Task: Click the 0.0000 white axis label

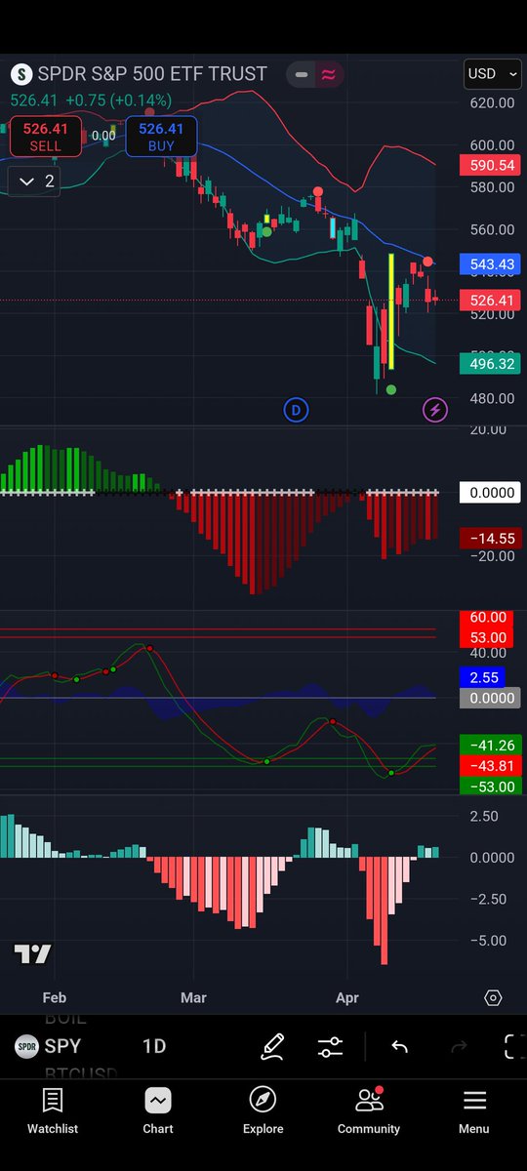Action: tap(492, 493)
